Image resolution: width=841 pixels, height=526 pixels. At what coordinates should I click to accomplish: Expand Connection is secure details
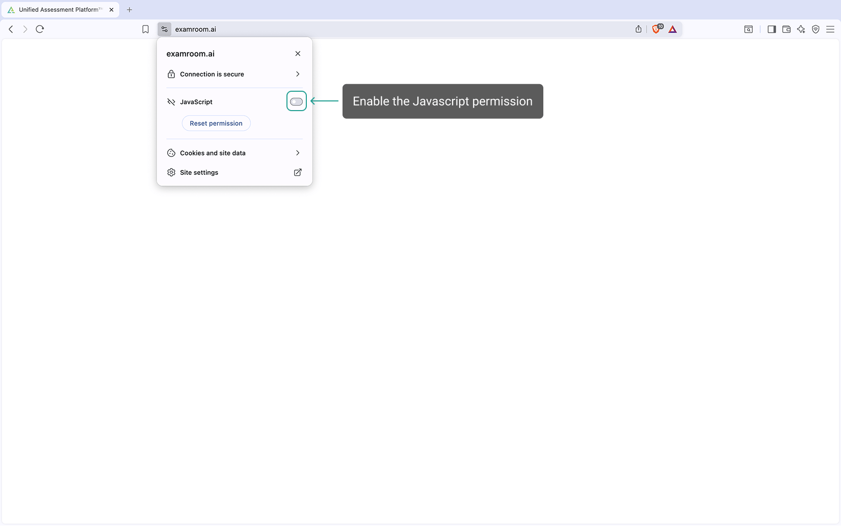click(234, 74)
